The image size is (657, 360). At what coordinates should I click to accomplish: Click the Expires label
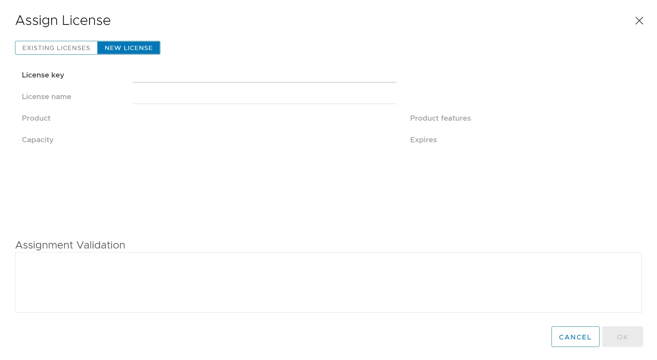pyautogui.click(x=423, y=140)
